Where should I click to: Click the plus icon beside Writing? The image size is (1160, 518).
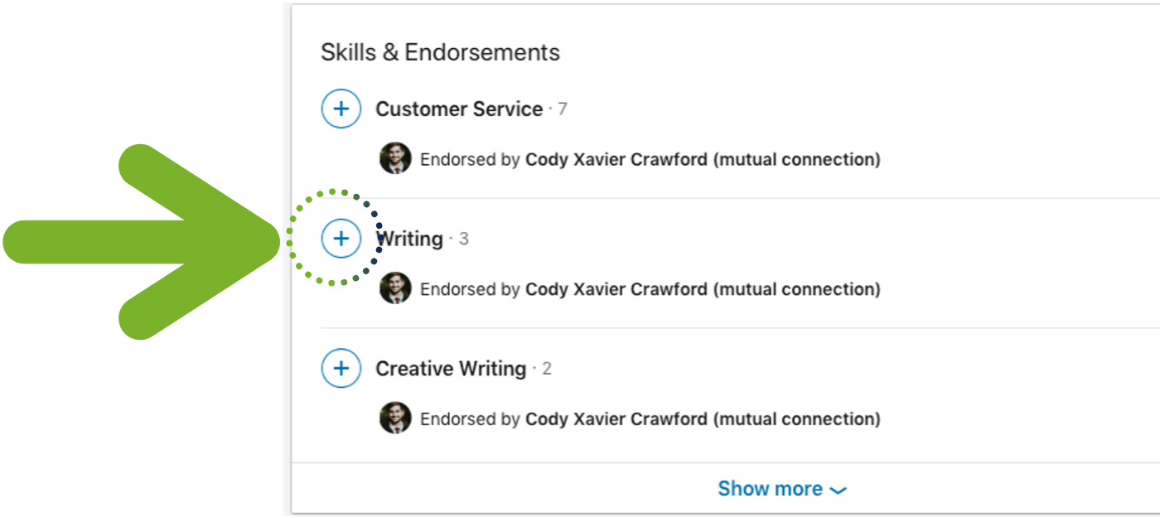[341, 239]
